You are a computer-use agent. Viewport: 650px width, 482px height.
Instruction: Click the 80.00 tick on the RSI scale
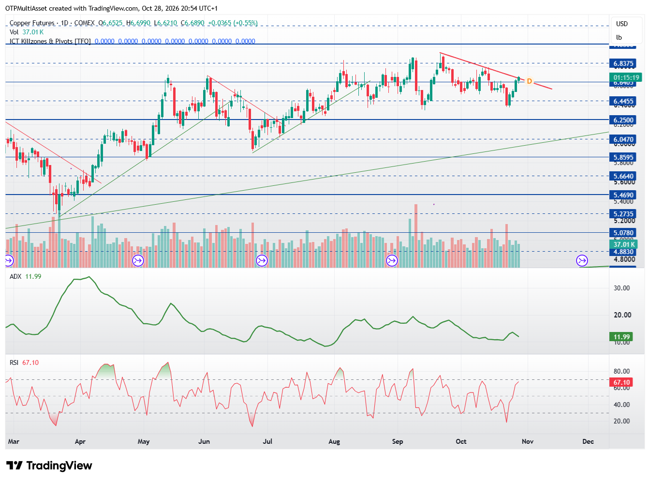(x=621, y=371)
